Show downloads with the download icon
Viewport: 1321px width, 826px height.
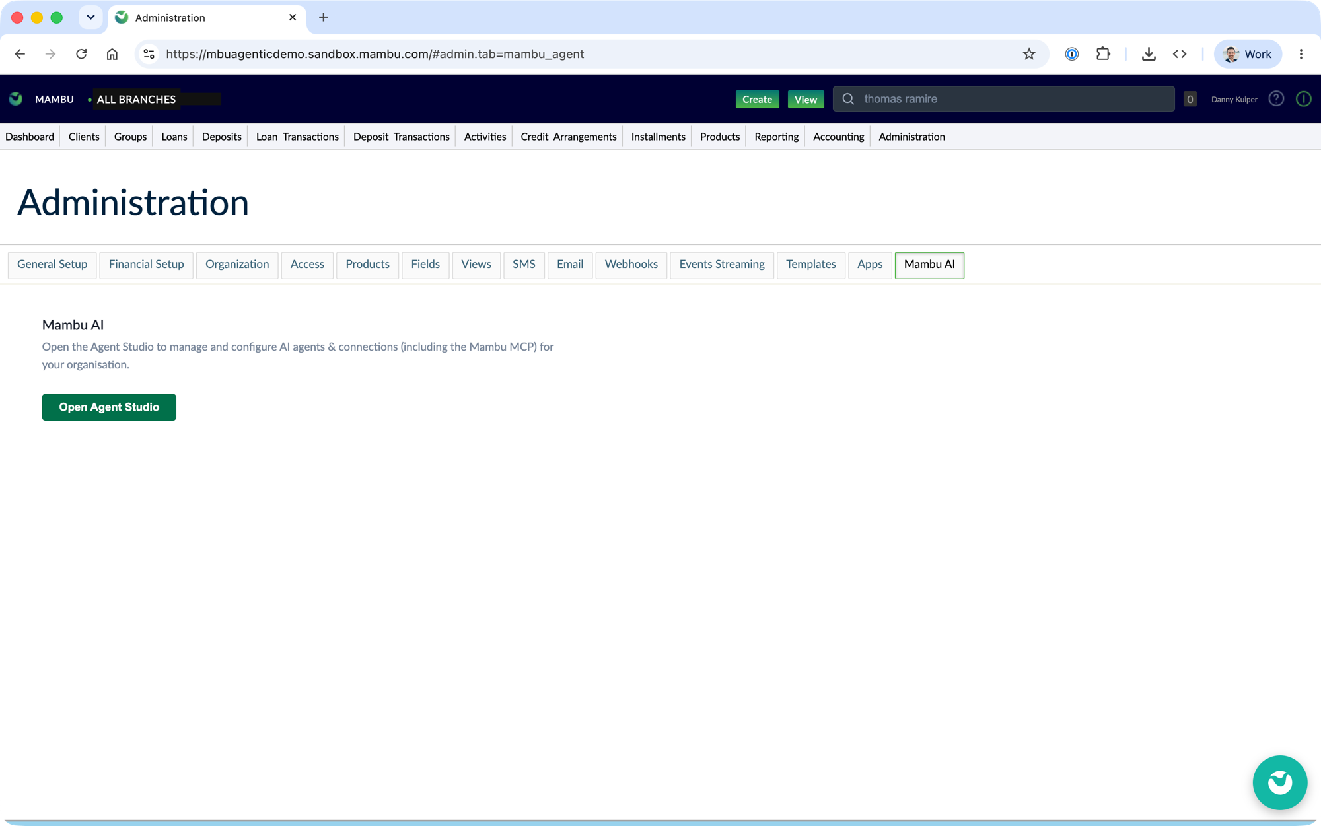coord(1149,54)
